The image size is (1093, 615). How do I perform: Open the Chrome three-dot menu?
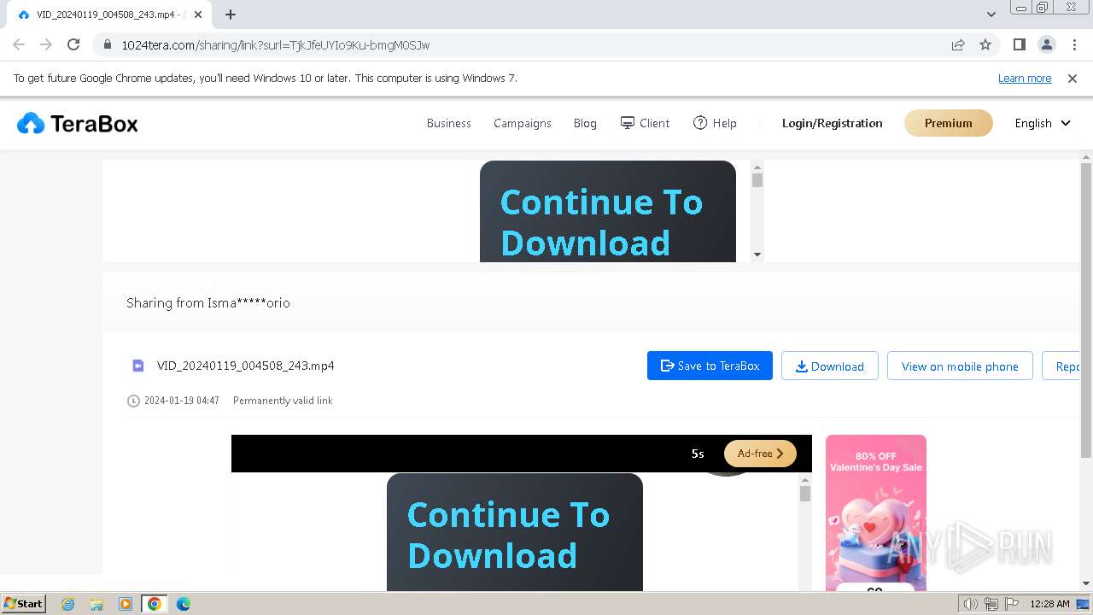pyautogui.click(x=1074, y=45)
